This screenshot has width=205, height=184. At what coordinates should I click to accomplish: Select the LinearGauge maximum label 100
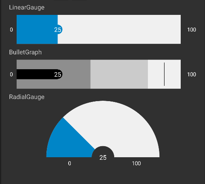(191, 30)
